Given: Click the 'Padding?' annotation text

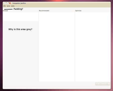Looking at the screenshot, I should pyautogui.click(x=18, y=9).
